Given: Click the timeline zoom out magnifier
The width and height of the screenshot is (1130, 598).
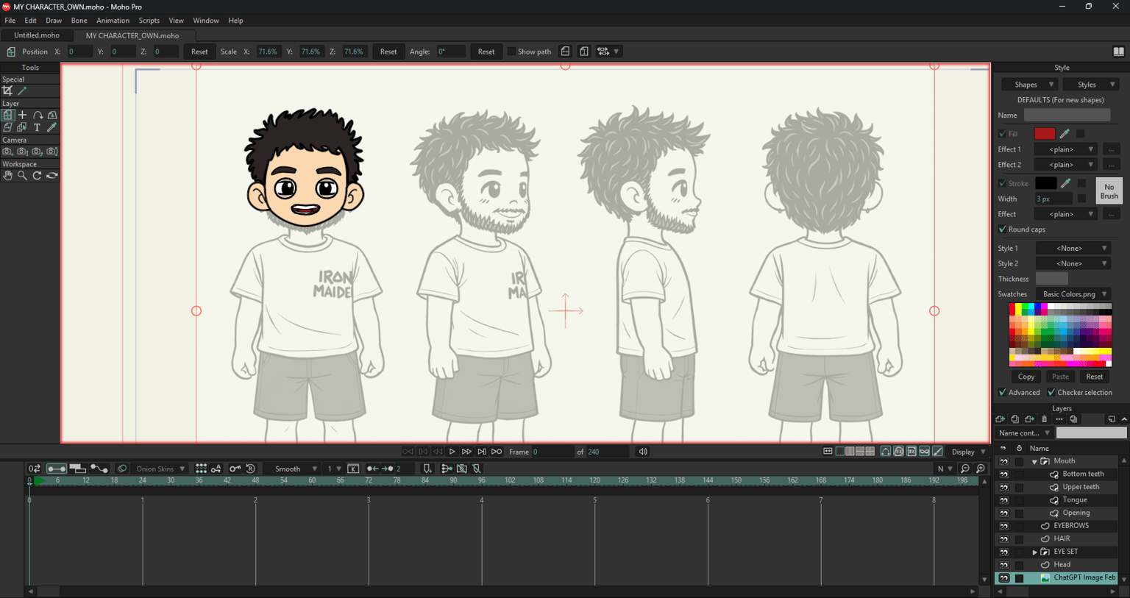Looking at the screenshot, I should [x=965, y=469].
